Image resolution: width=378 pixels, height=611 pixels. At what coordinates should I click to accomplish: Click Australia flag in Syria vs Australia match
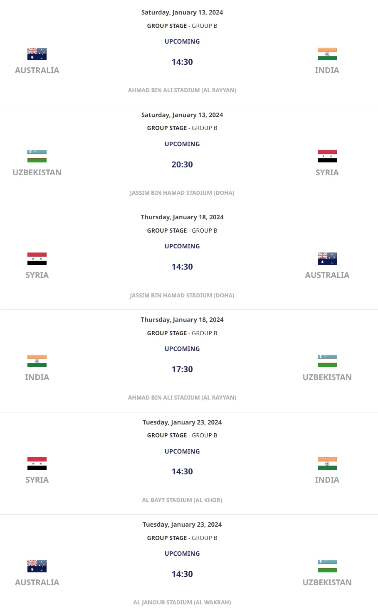tap(327, 259)
